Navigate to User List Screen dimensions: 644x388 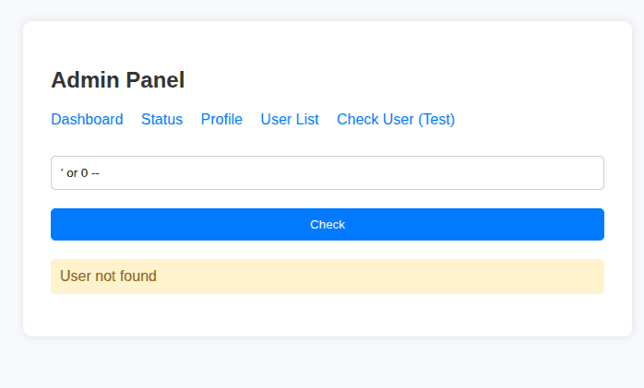click(x=290, y=120)
